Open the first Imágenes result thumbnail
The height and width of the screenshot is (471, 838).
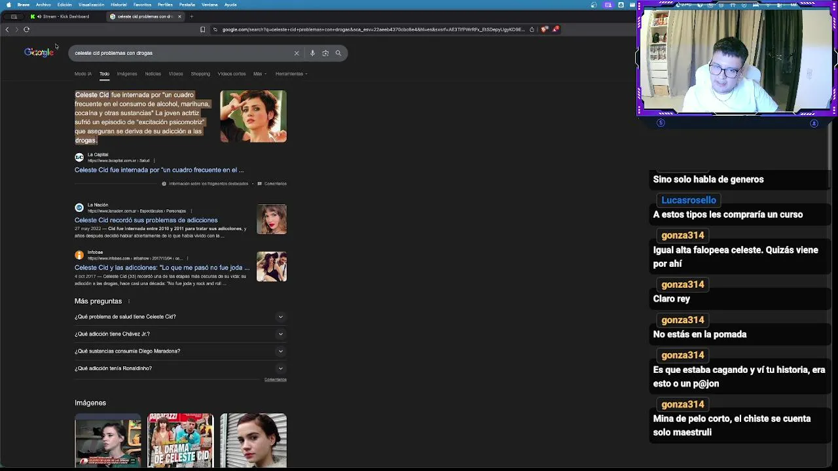108,440
